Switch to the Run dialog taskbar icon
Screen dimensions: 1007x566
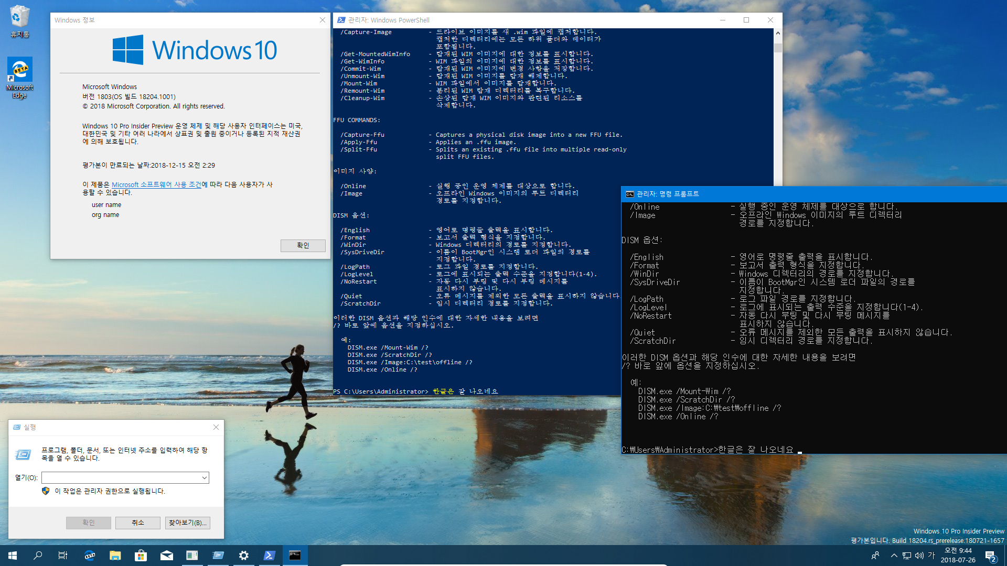tap(218, 556)
